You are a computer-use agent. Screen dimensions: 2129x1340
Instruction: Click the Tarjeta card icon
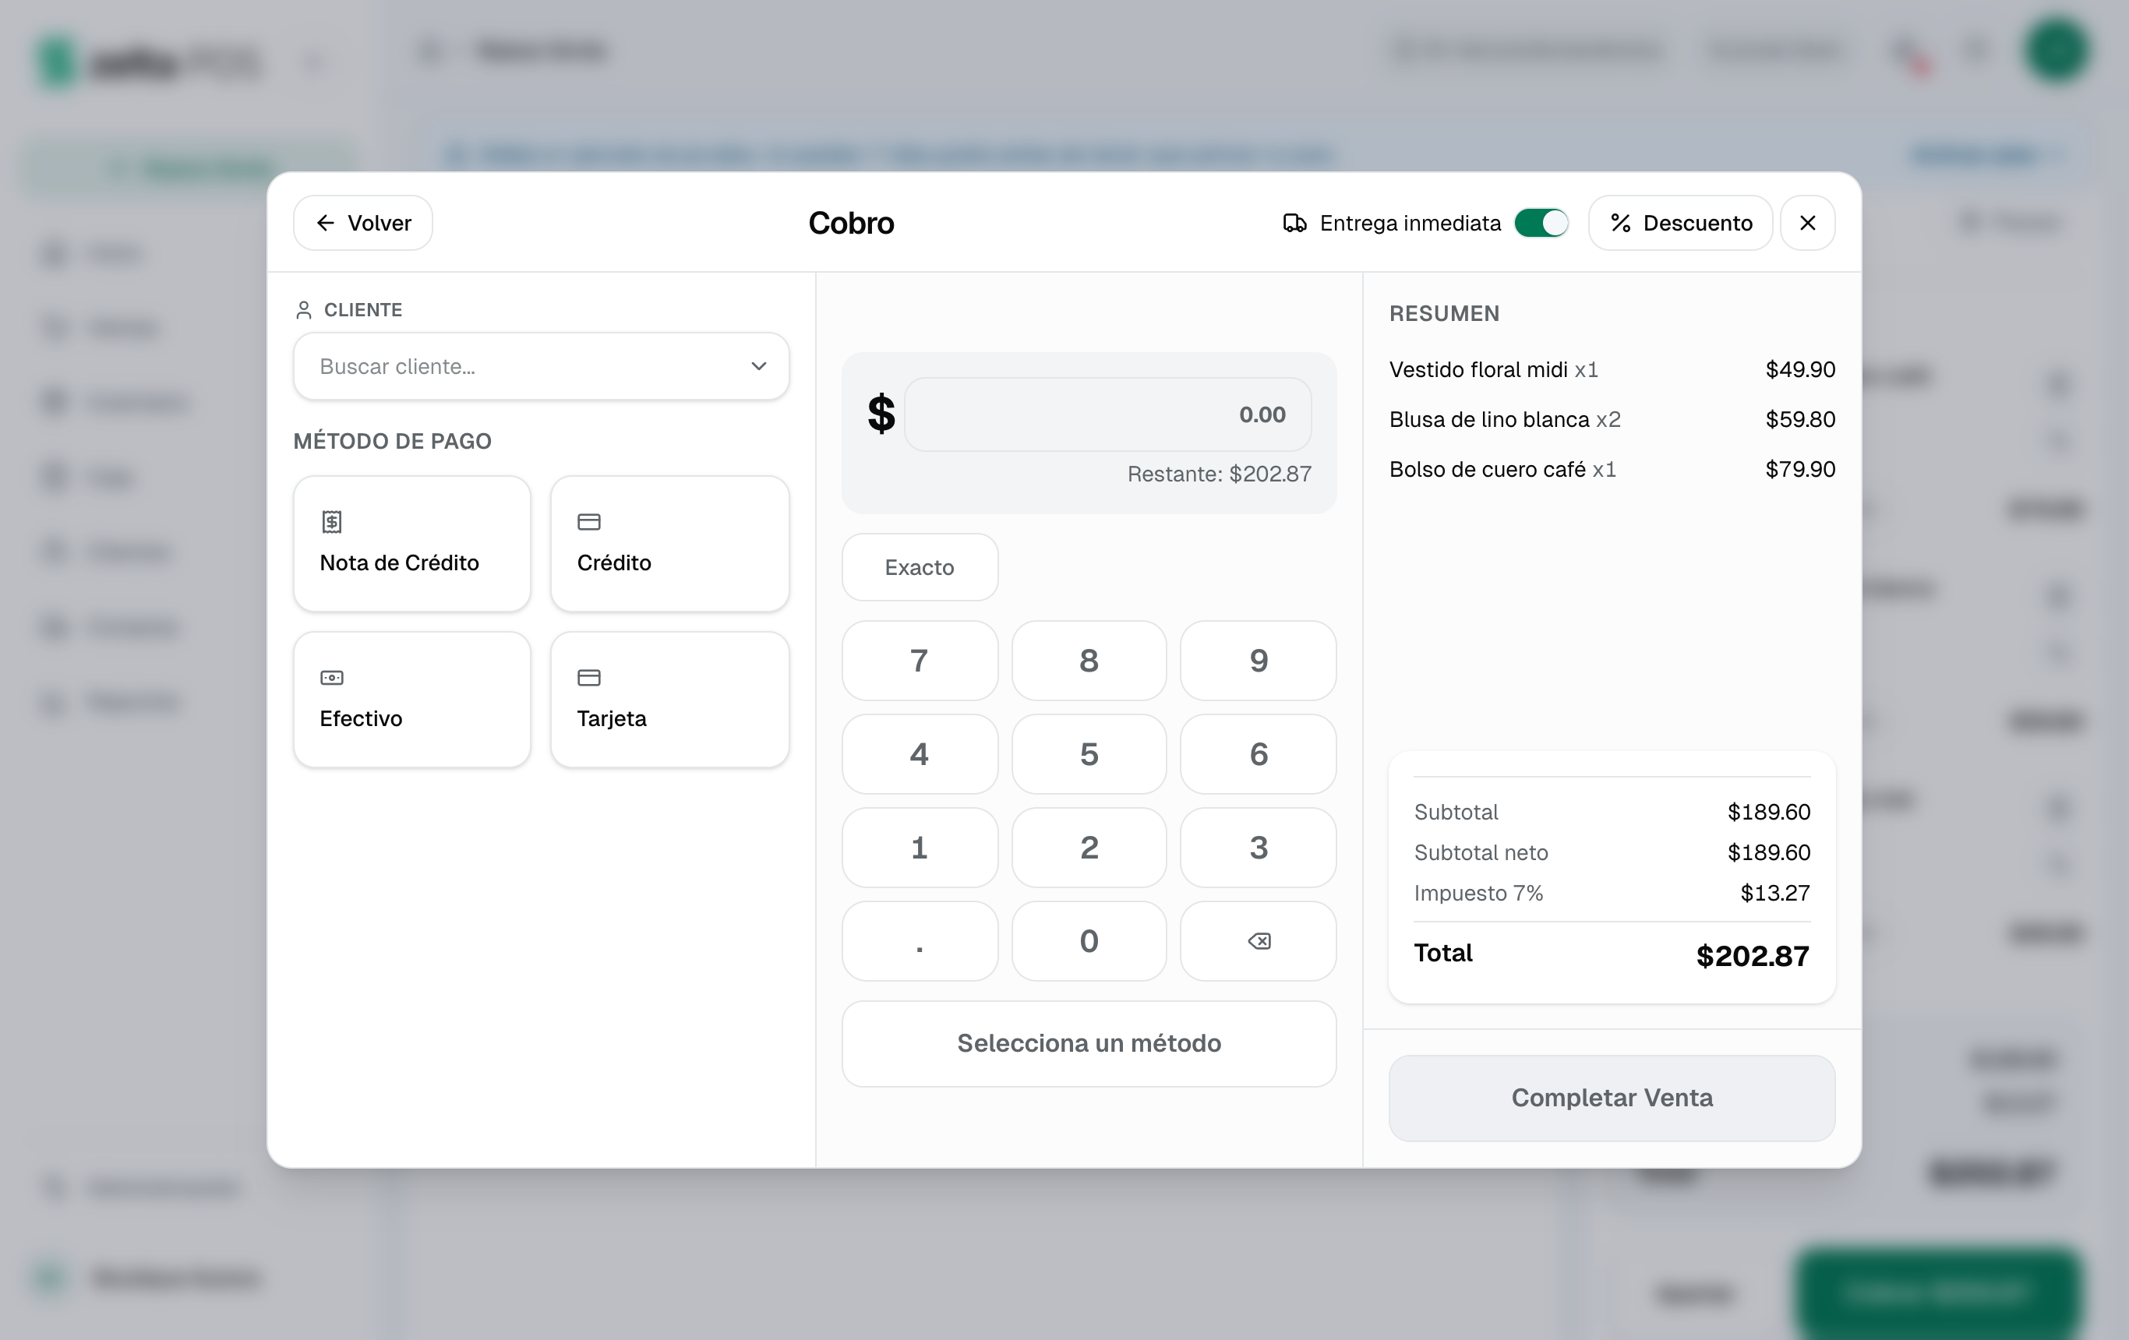tap(589, 678)
